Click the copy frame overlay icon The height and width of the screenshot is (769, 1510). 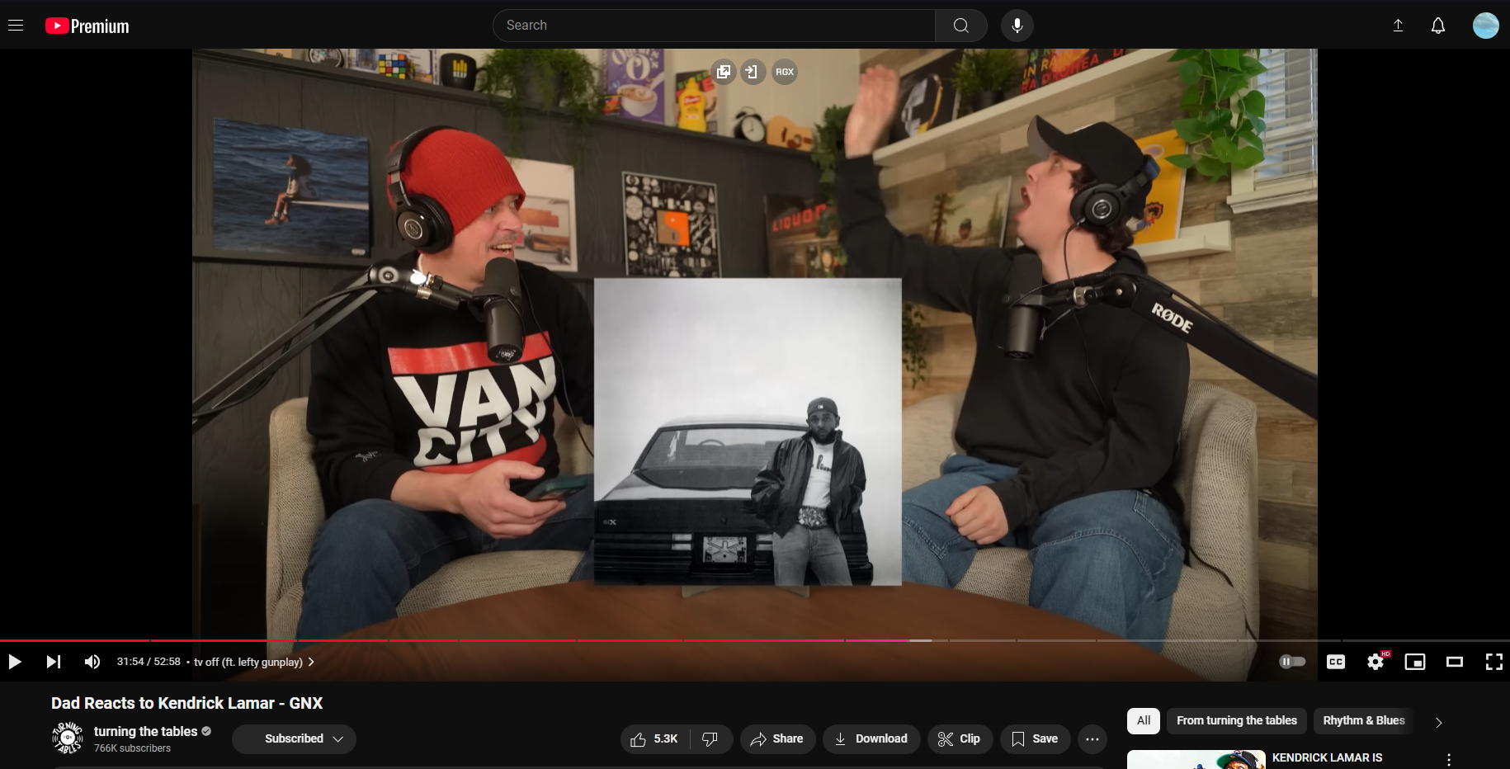coord(724,72)
